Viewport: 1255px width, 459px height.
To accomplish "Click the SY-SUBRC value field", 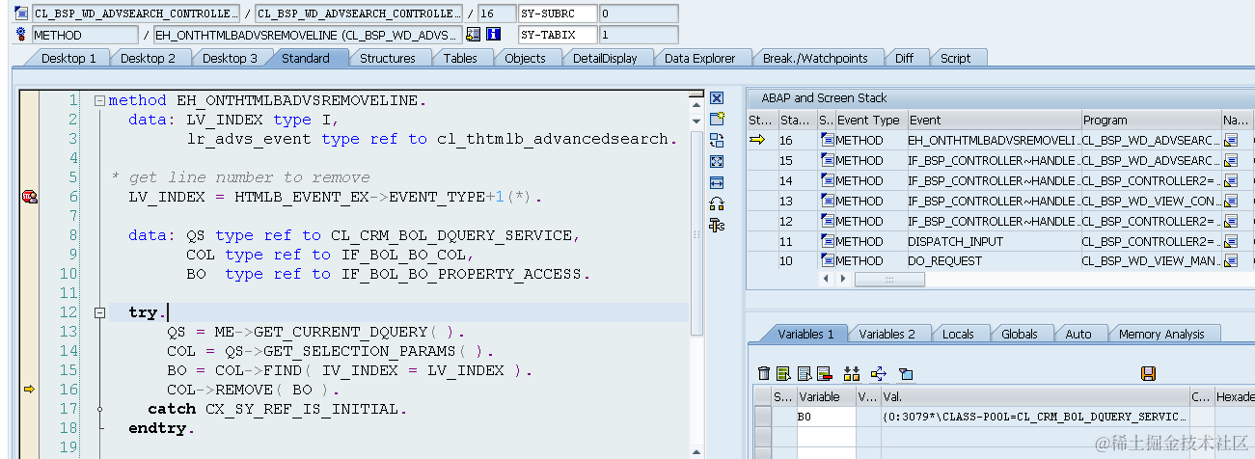I will pyautogui.click(x=638, y=13).
